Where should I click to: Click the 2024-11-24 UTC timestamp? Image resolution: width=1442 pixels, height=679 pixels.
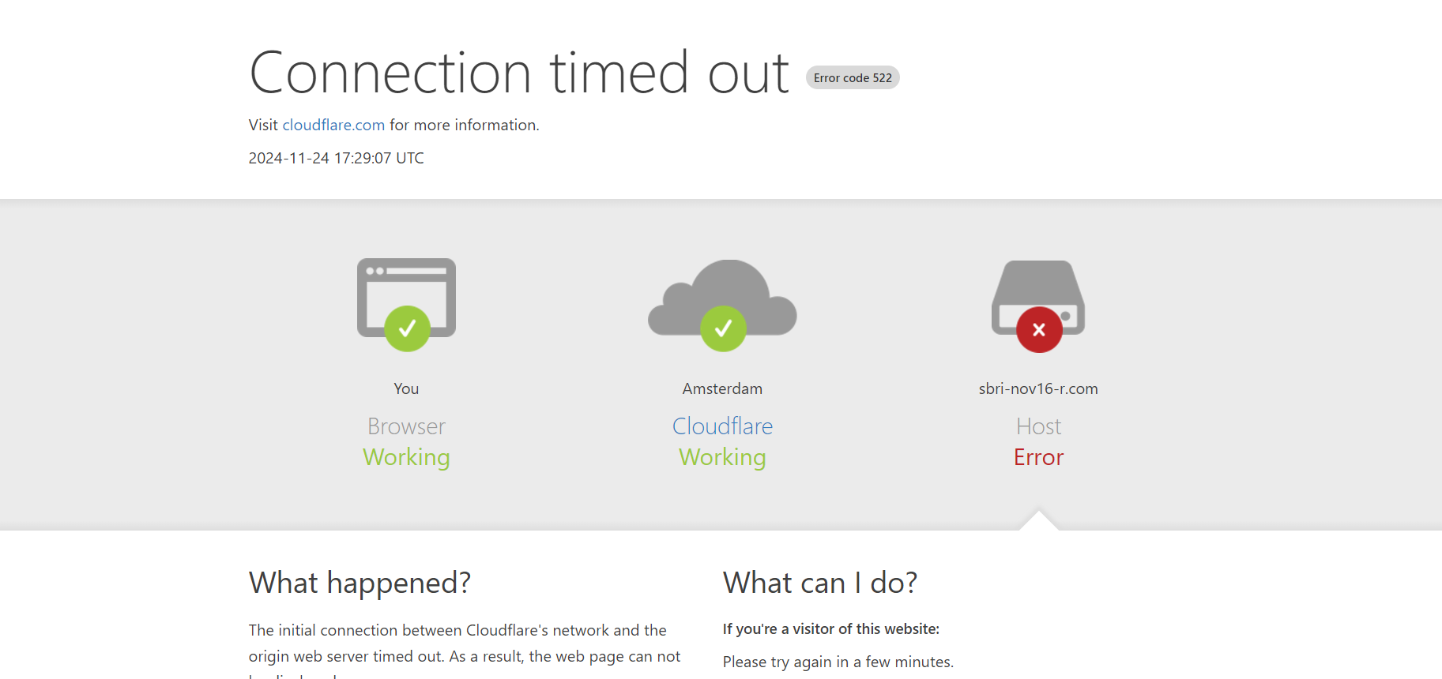pyautogui.click(x=336, y=158)
